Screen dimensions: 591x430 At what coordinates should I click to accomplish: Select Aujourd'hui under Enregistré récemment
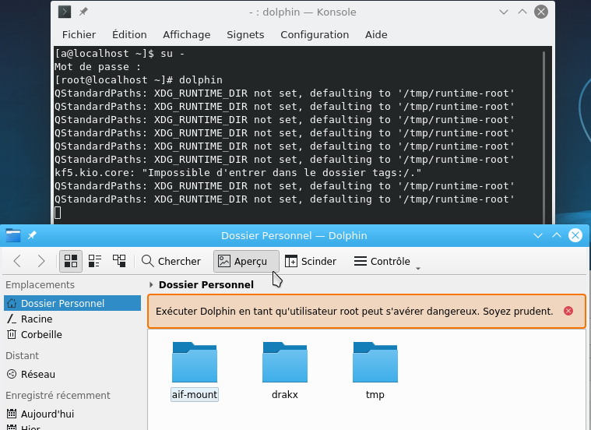(72, 414)
